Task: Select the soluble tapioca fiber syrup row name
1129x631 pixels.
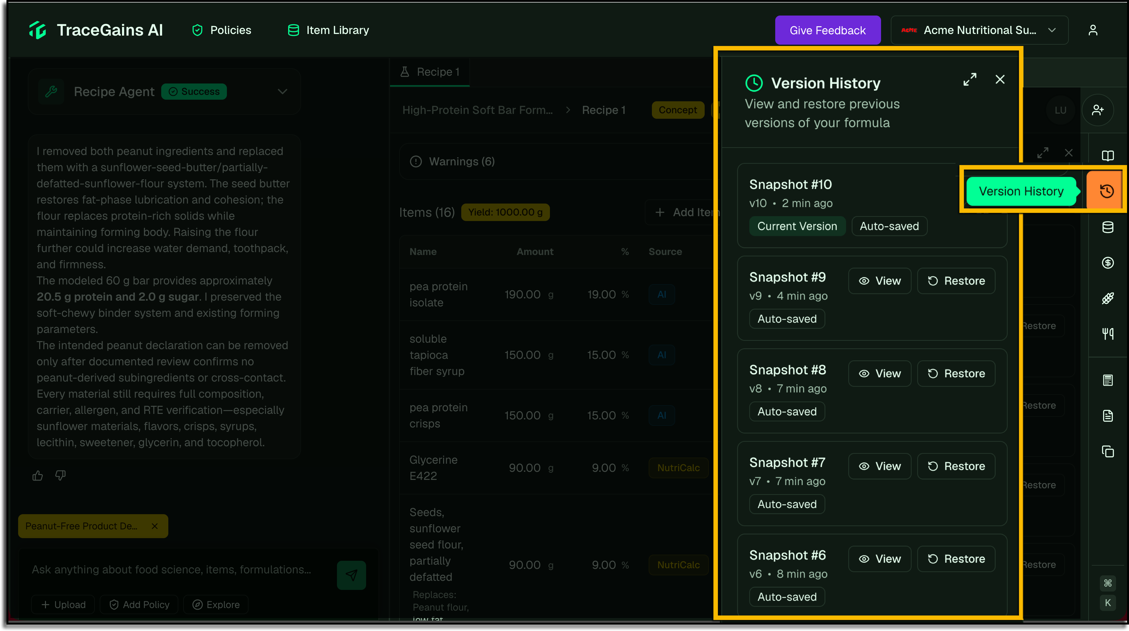Action: tap(437, 355)
